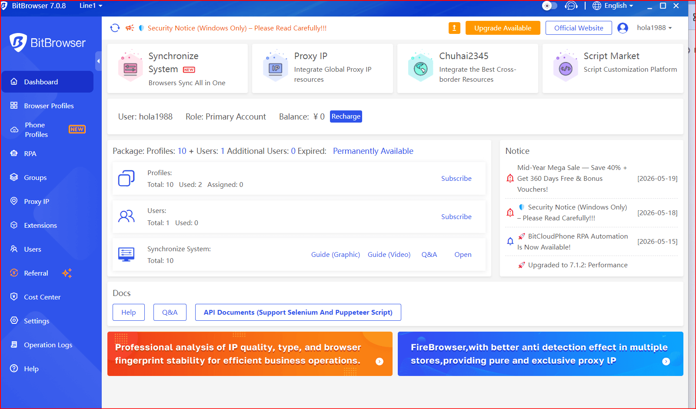
Task: Open Security Notice in the Notice panel
Action: coord(572,213)
